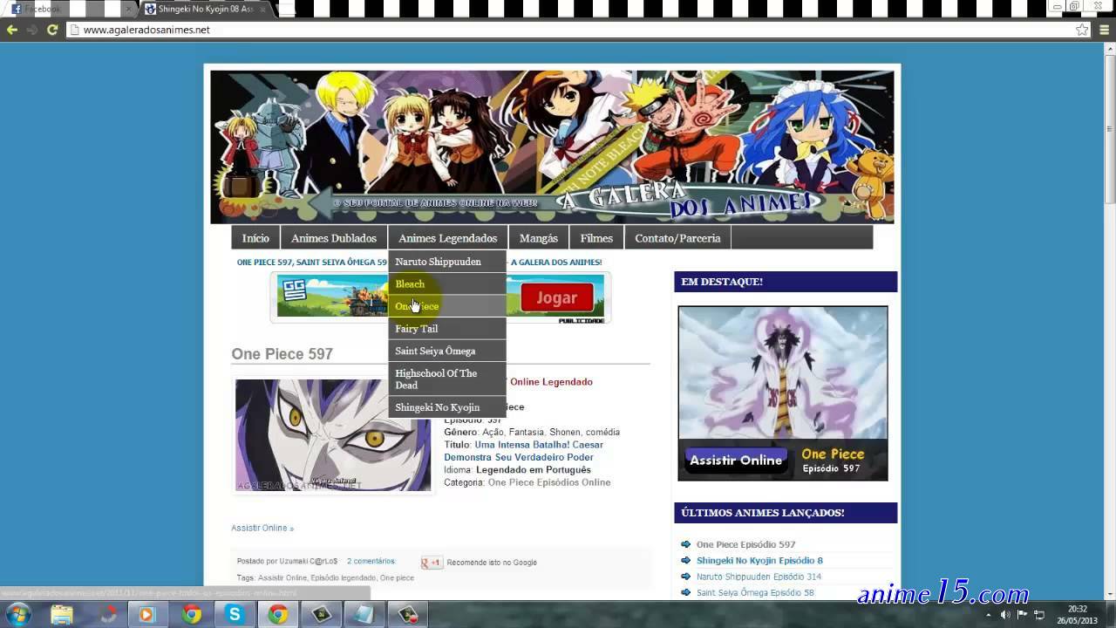Choose One Piece from the dropdown
This screenshot has width=1116, height=628.
(x=446, y=306)
